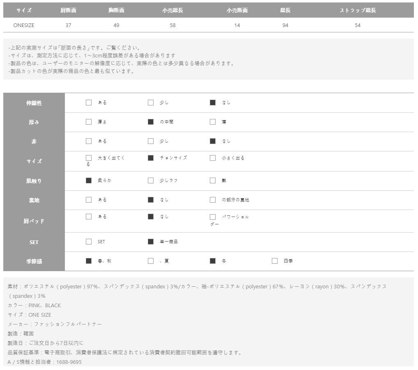Uncheck the 冬 season checkbox
Screen dimensions: 418x370
point(213,261)
